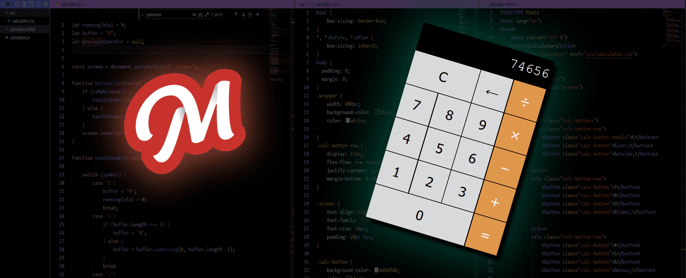Click 'let runningTotal = 0;' on line 1
Viewport: 686px width, 278px height.
click(99, 25)
